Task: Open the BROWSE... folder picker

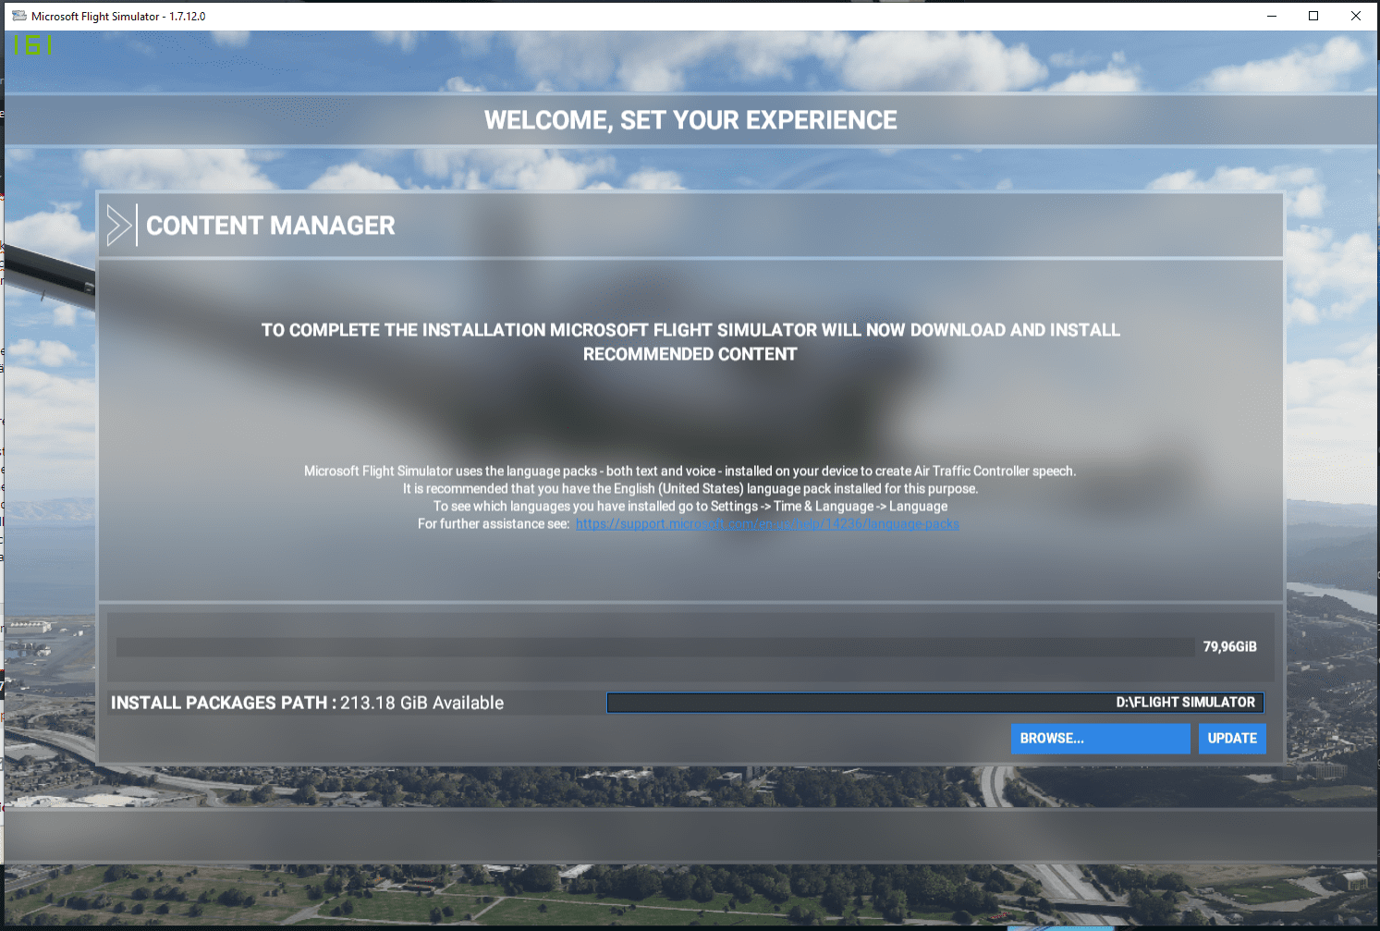Action: (1100, 739)
